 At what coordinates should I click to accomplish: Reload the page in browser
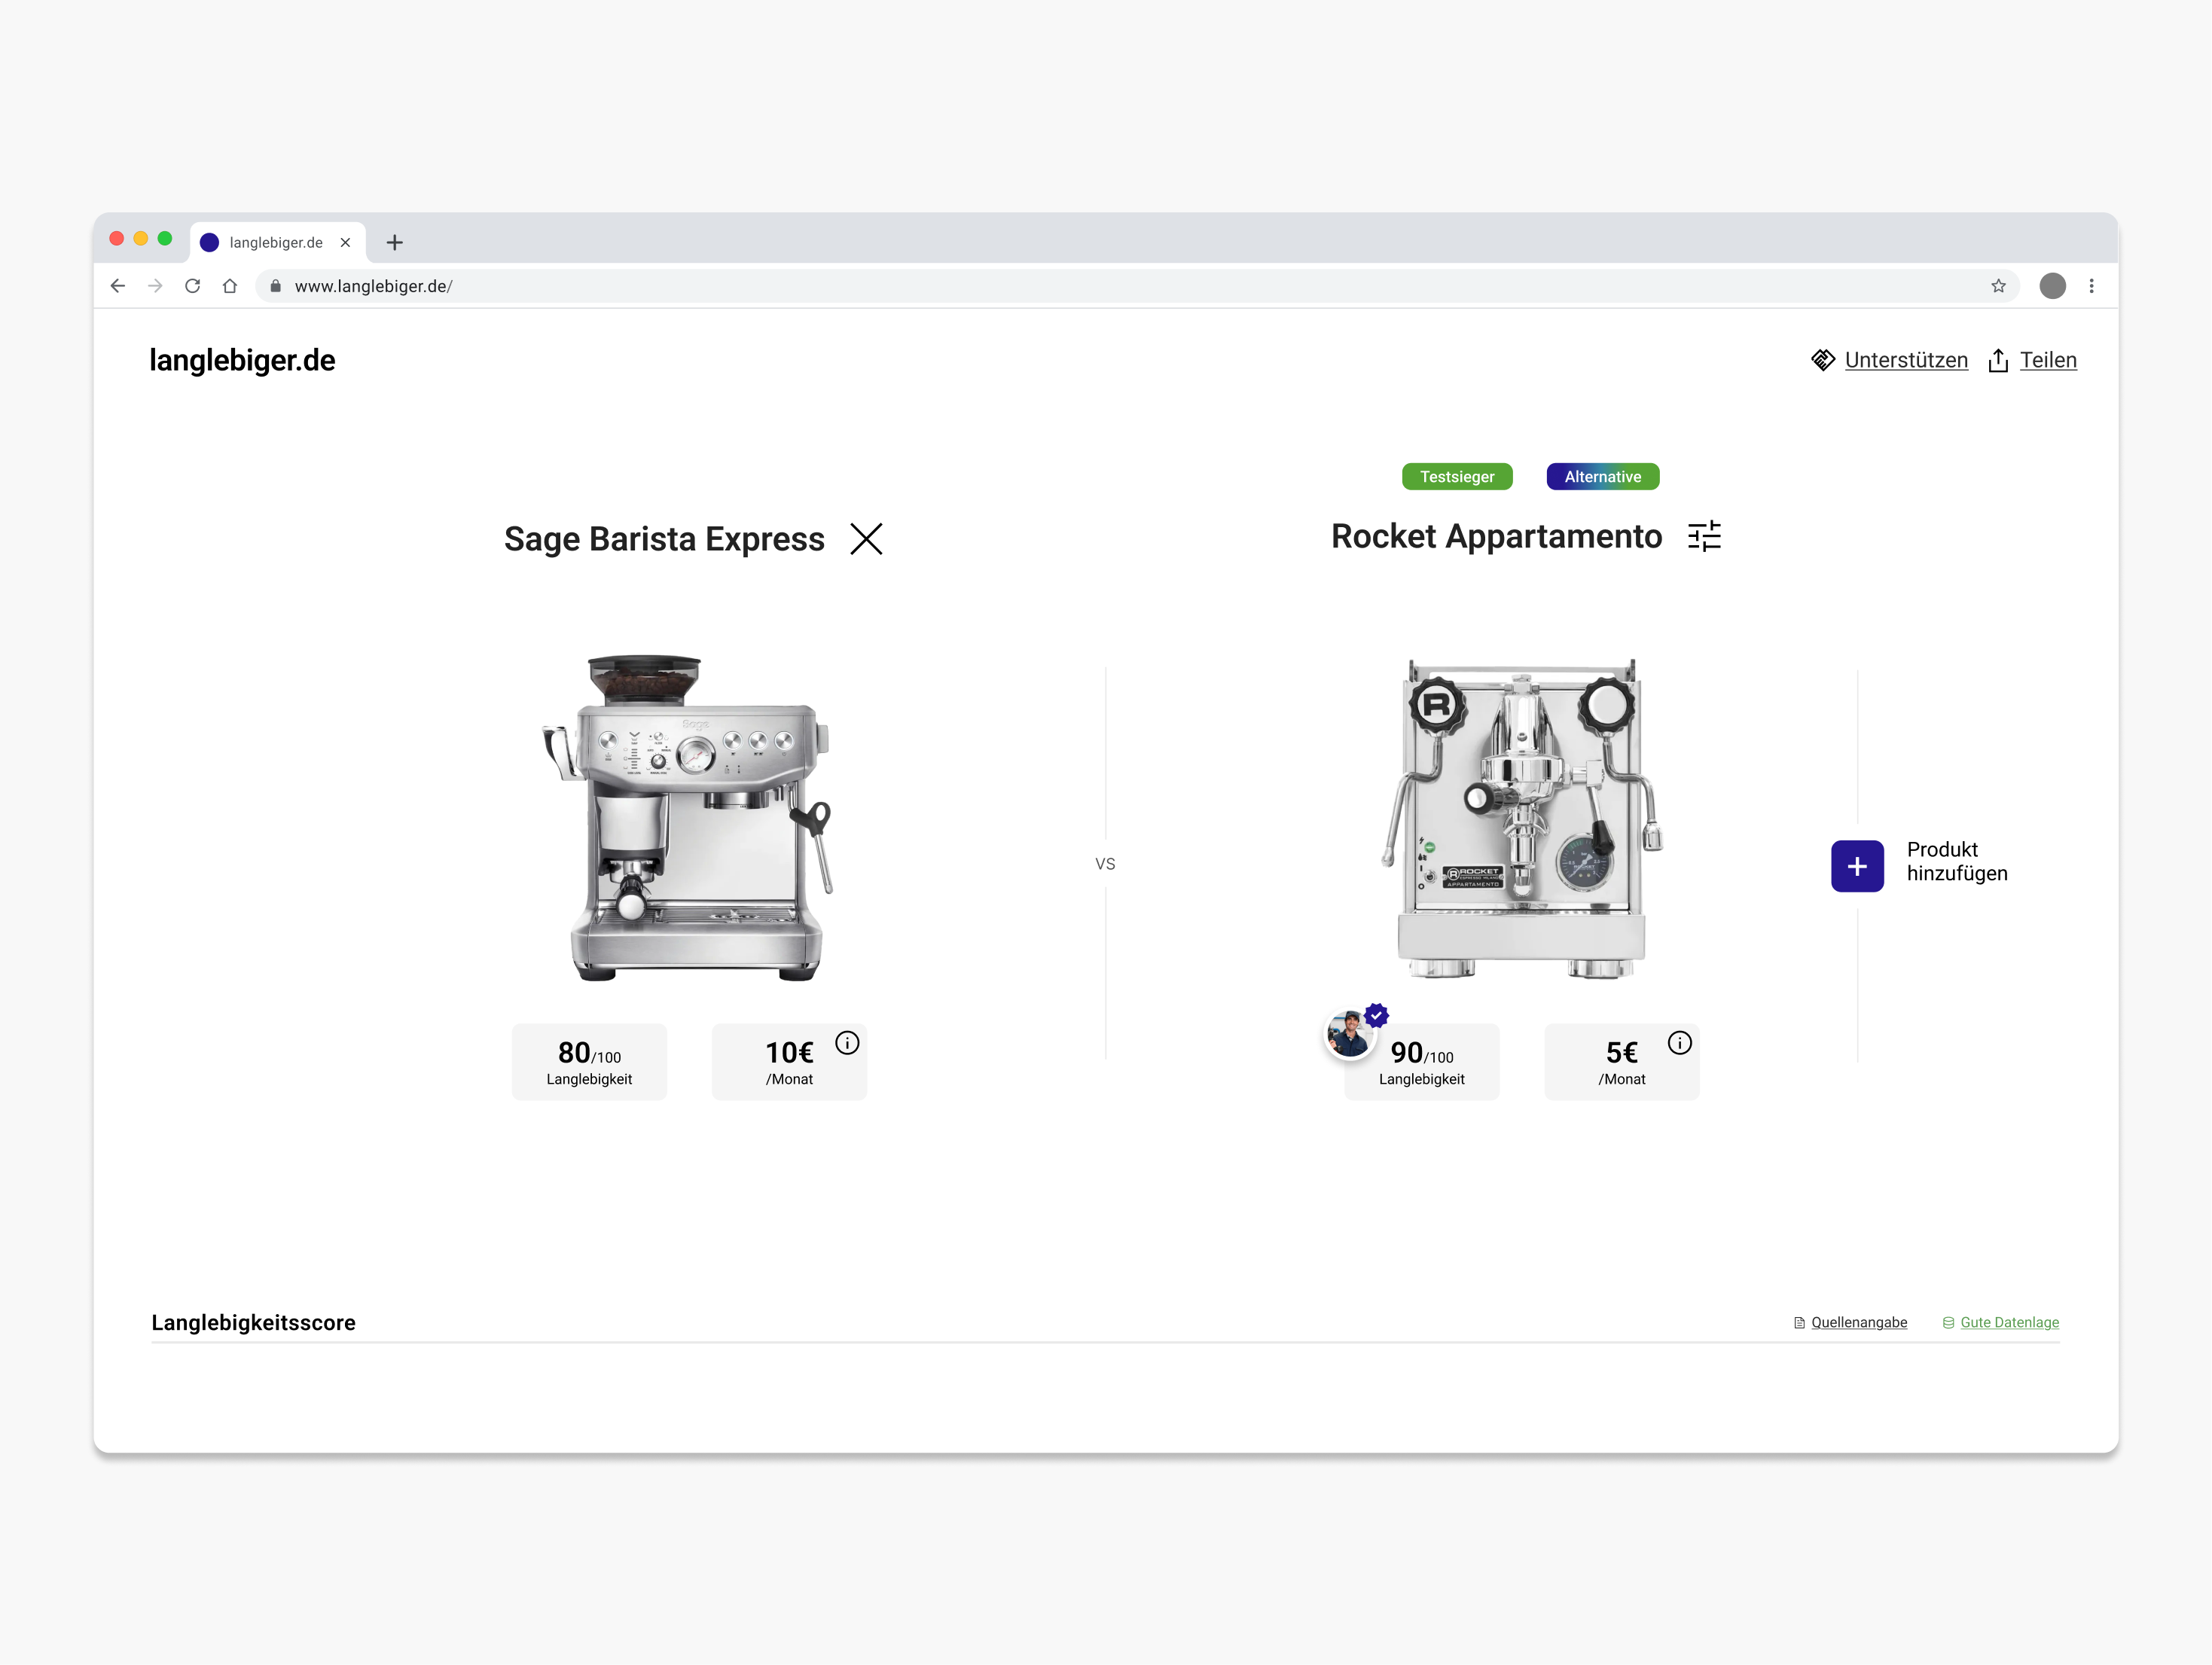tap(193, 286)
